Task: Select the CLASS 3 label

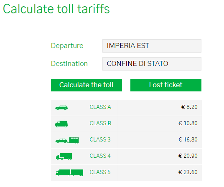Action: 100,139
